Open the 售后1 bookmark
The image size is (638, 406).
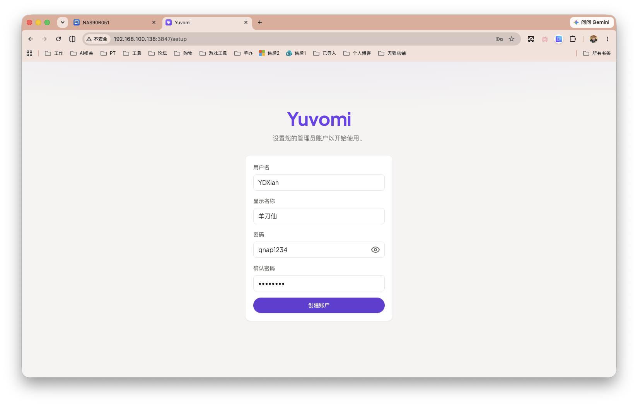coord(296,53)
